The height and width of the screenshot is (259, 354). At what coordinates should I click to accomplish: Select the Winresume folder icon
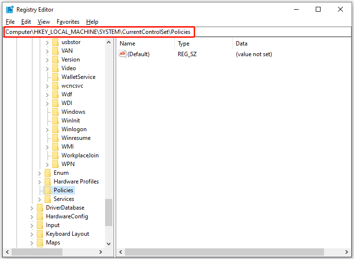pos(55,138)
